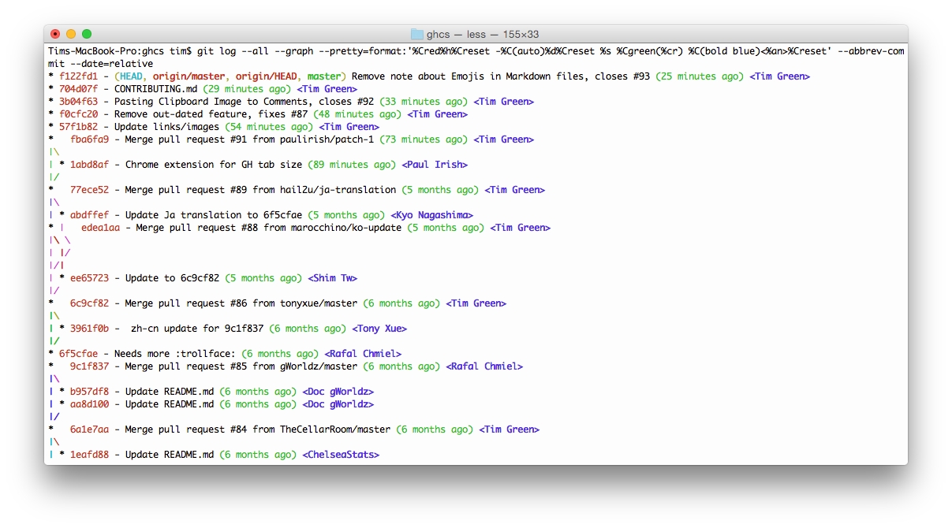Click commit hash f0cfc20
This screenshot has height=528, width=952.
point(79,114)
